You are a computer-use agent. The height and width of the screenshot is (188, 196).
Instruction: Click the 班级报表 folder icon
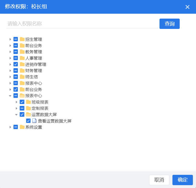point(28,102)
